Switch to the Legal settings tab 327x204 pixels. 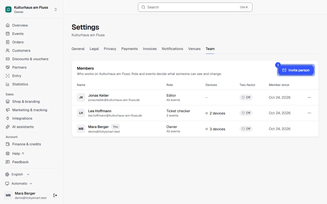[x=94, y=49]
